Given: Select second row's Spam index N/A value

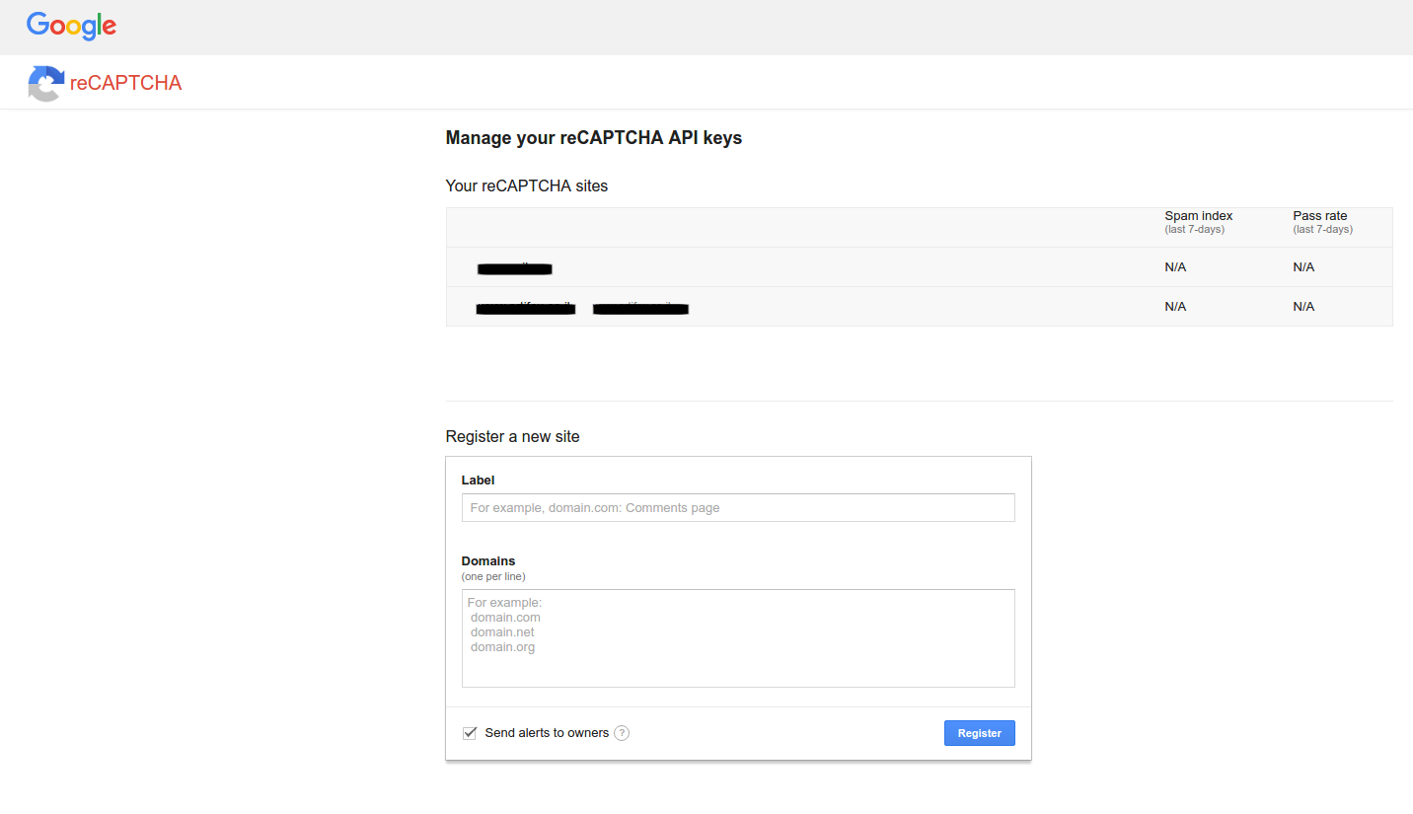Looking at the screenshot, I should [1175, 307].
